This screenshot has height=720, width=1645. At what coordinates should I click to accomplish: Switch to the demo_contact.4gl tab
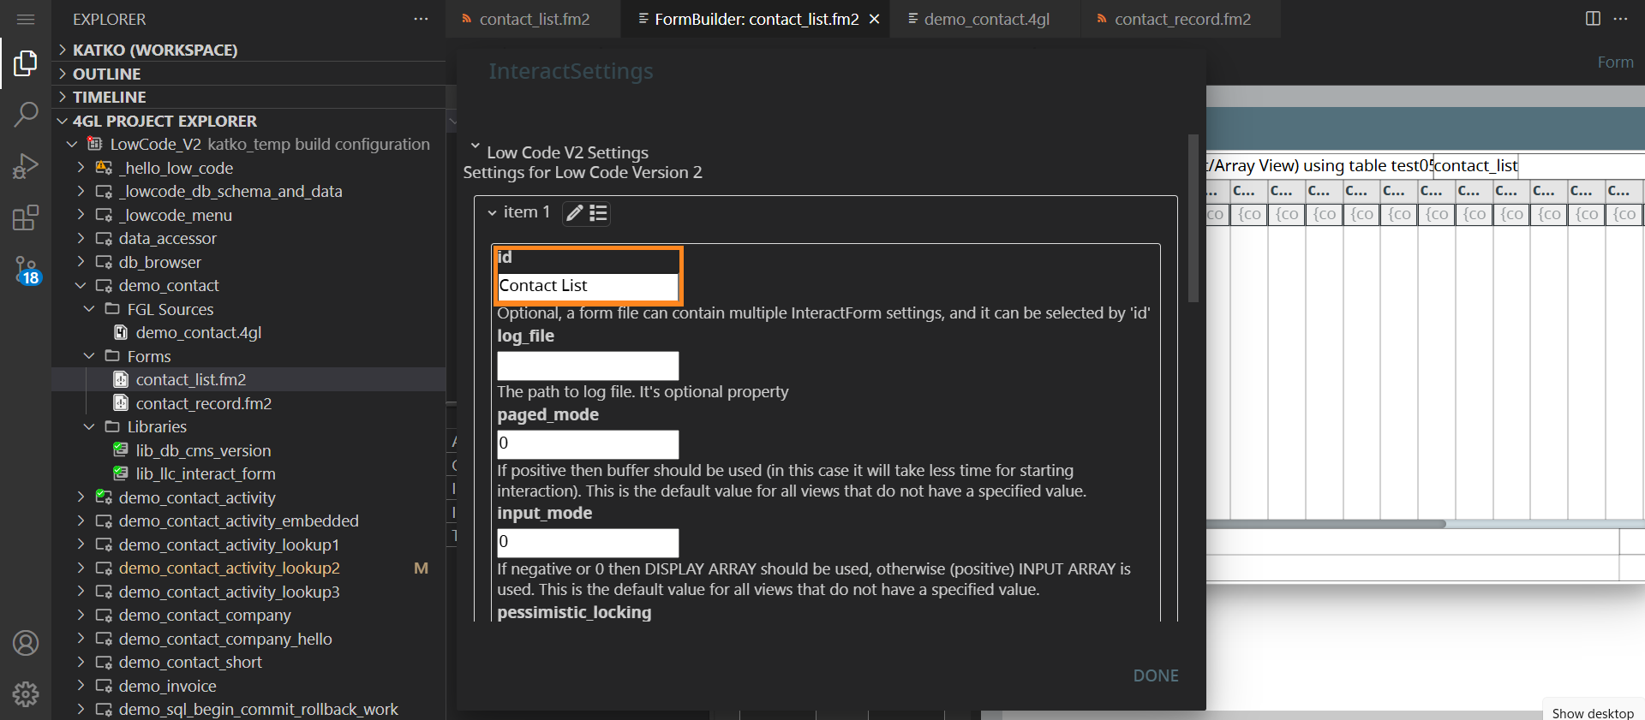[985, 19]
